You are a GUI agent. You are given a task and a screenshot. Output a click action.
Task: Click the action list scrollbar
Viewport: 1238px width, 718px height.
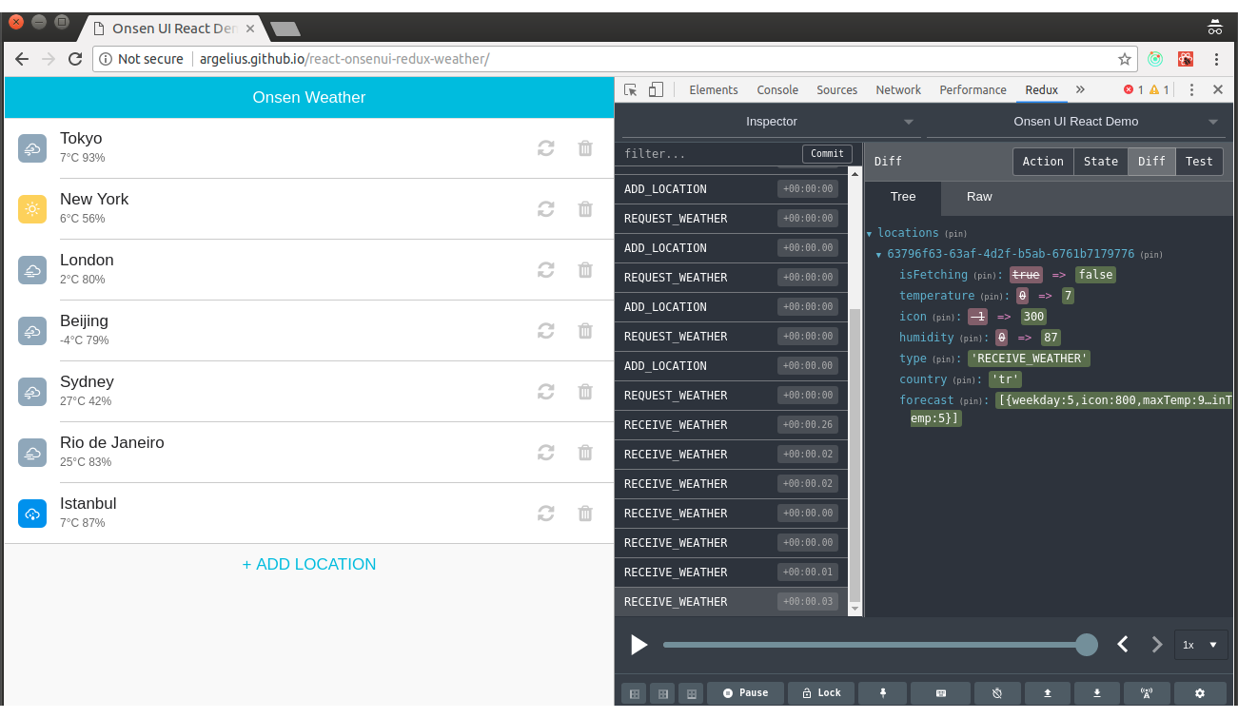pos(855,455)
